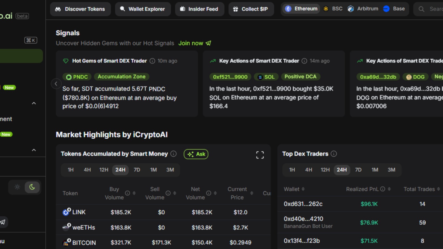Open the Insider Feed
Viewport: 443px width, 249px height.
200,9
